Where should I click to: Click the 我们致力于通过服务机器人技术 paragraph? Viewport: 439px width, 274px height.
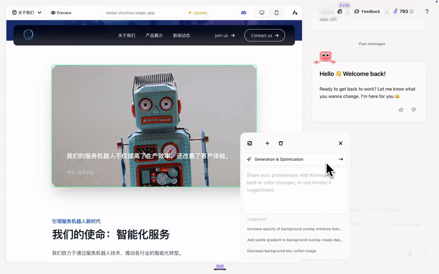tap(117, 253)
